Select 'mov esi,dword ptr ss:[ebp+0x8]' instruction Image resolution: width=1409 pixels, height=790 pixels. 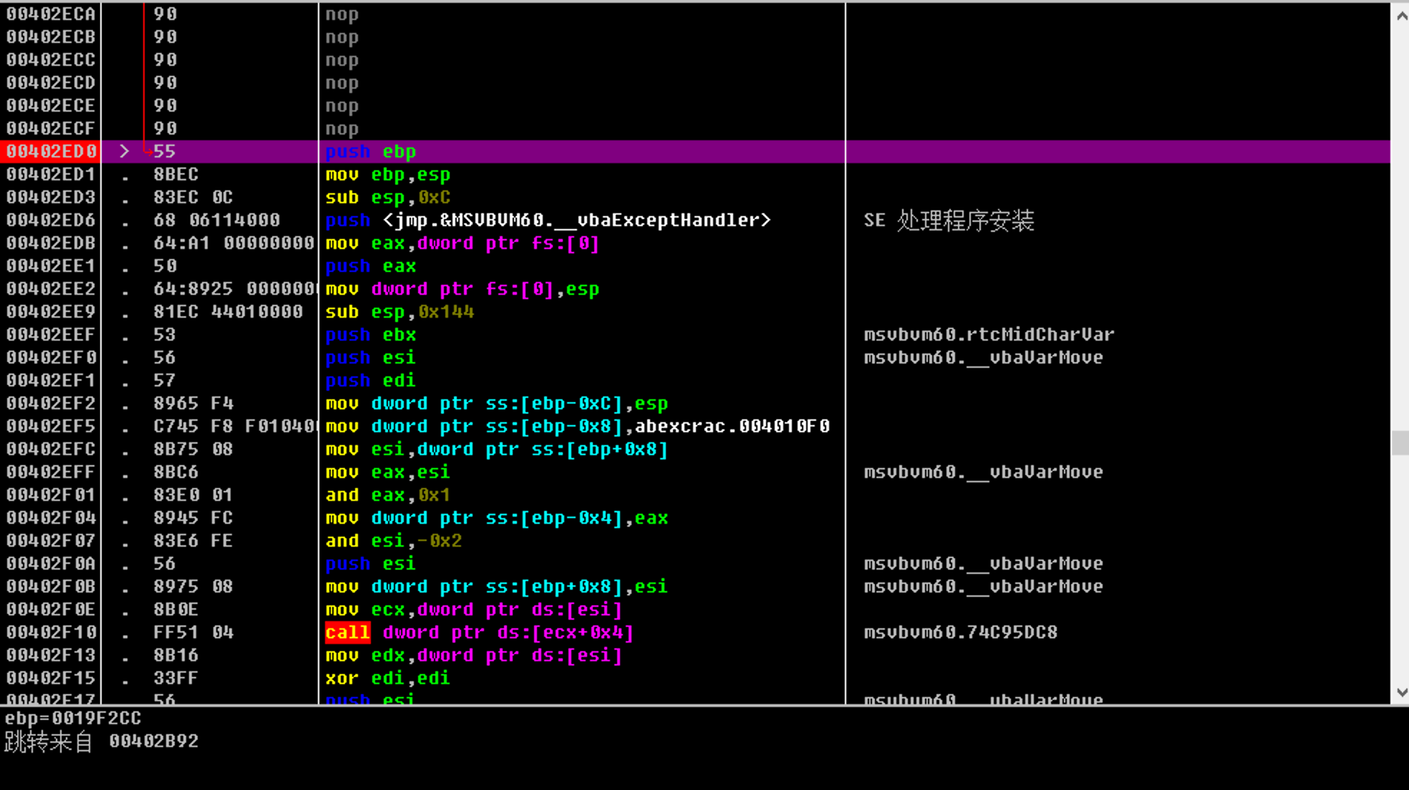point(496,449)
